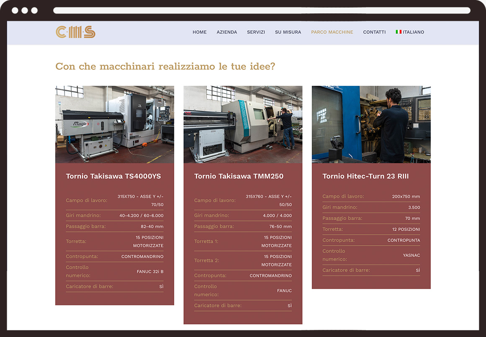The height and width of the screenshot is (337, 486).
Task: Select value '70 mm' passaggio barra
Action: (x=413, y=218)
